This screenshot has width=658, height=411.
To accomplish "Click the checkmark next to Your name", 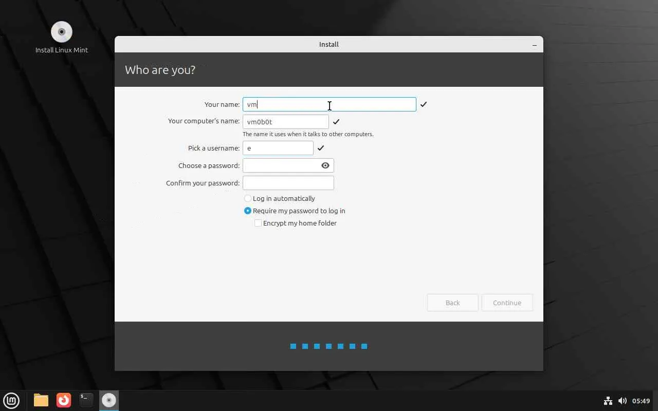I will coord(424,104).
